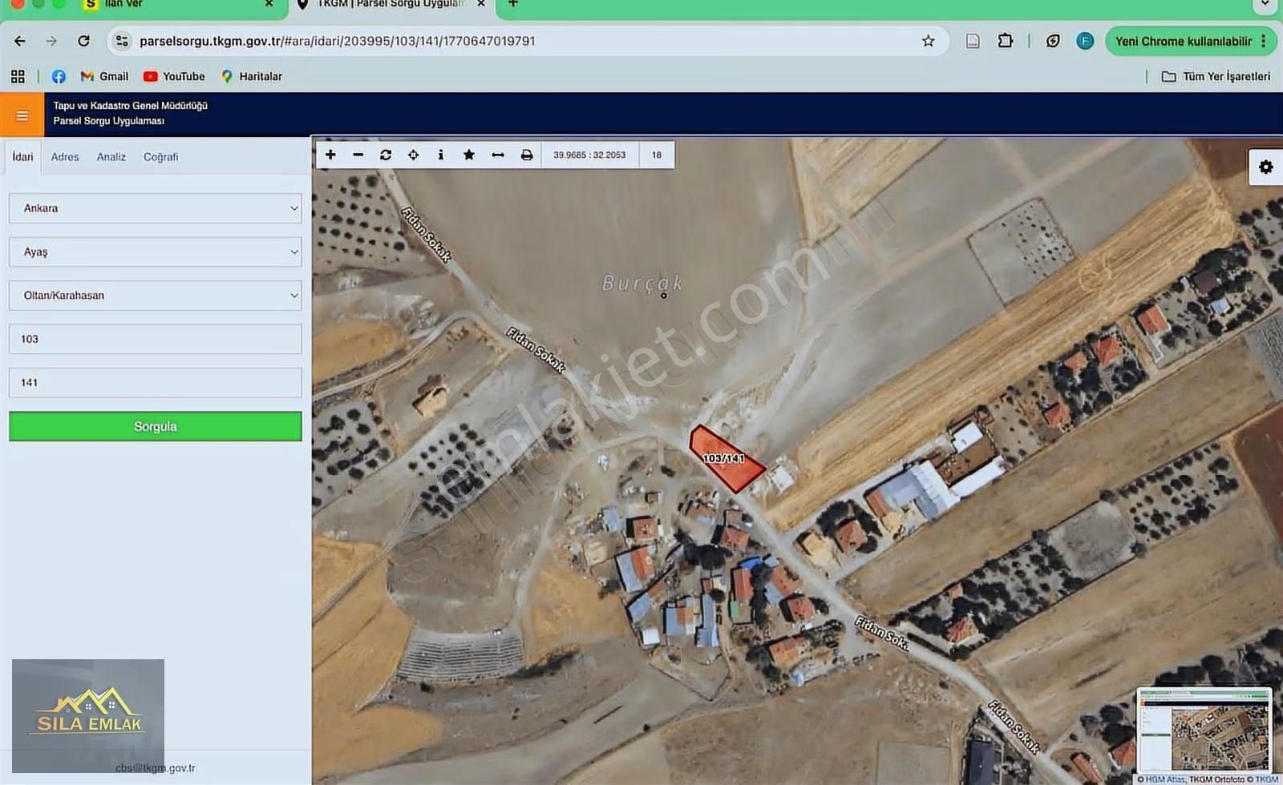Switch to the Coğrafi tab

click(x=160, y=157)
